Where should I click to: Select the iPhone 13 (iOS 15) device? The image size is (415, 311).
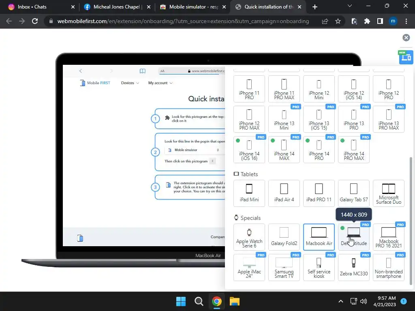click(319, 119)
